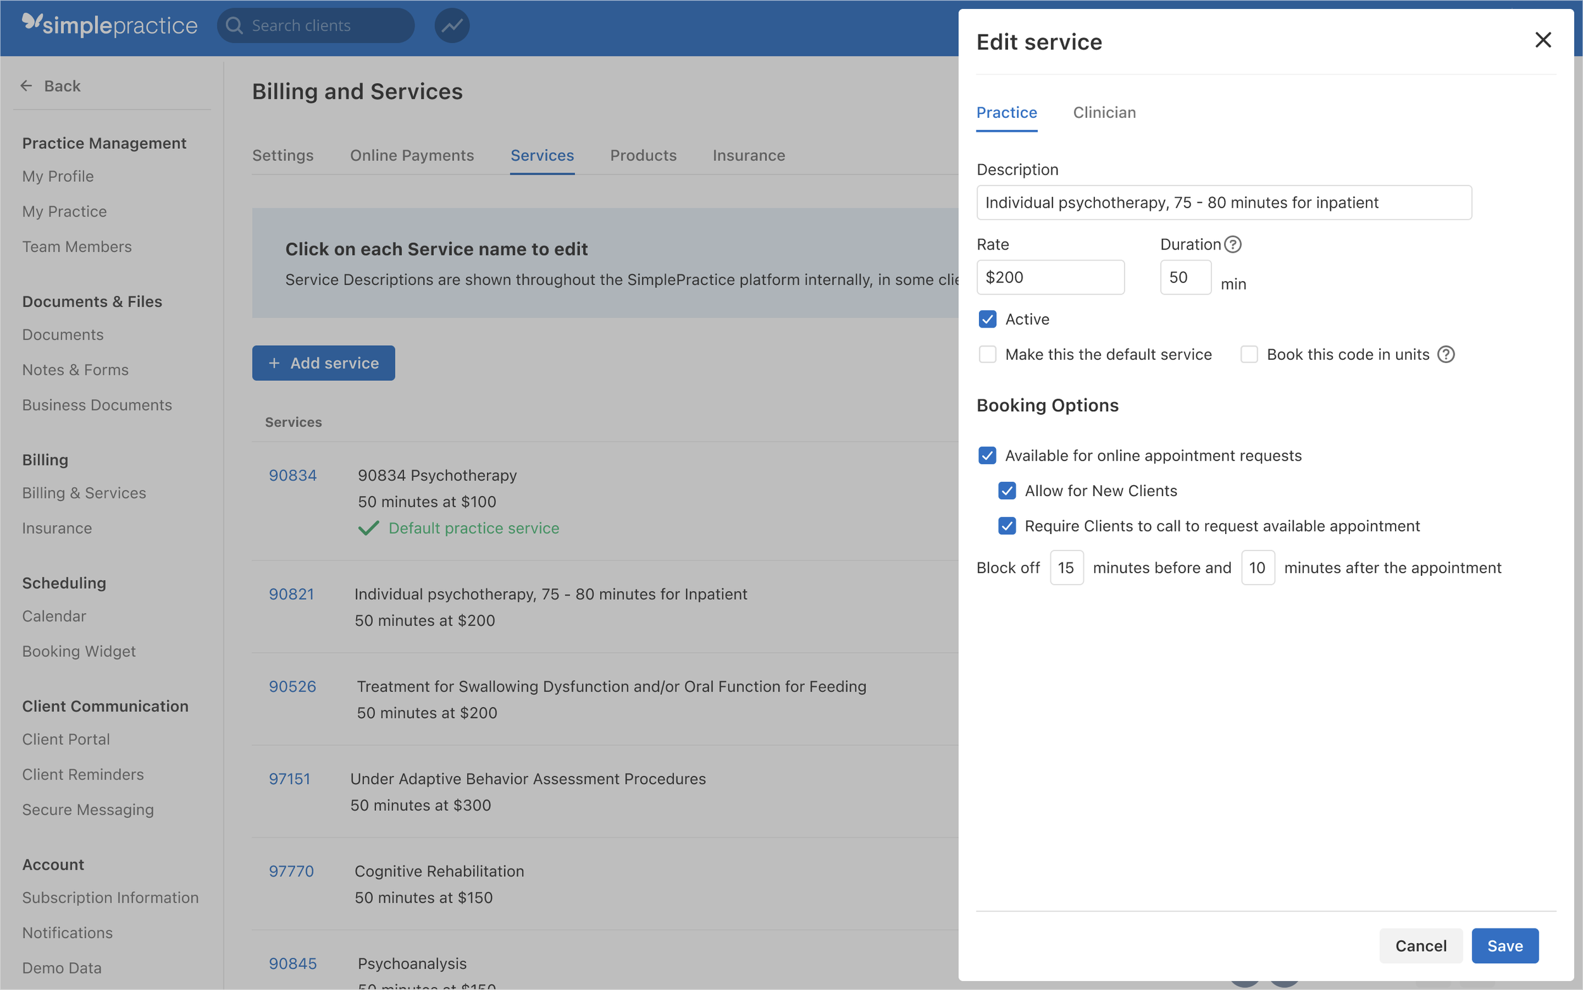The image size is (1583, 990).
Task: Edit the Description field
Action: [1224, 202]
